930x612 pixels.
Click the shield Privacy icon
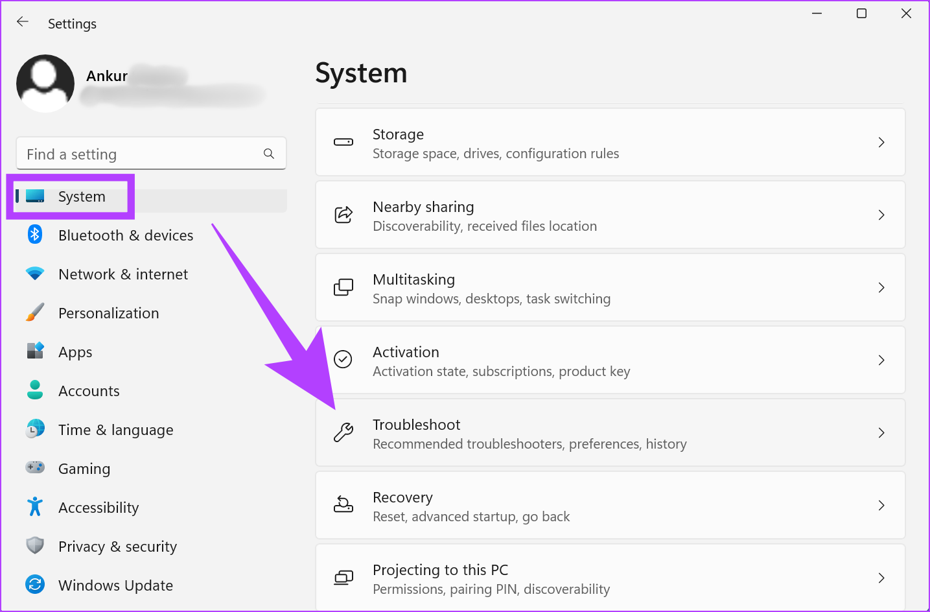click(x=35, y=545)
